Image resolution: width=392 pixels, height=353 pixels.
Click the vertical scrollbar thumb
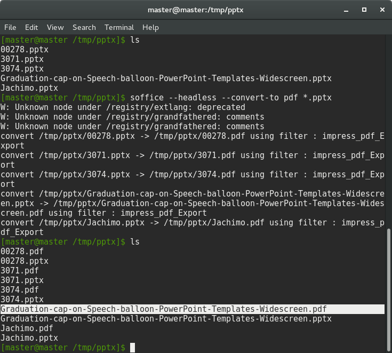pyautogui.click(x=389, y=291)
